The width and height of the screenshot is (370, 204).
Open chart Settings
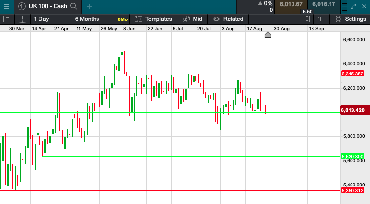pyautogui.click(x=350, y=19)
